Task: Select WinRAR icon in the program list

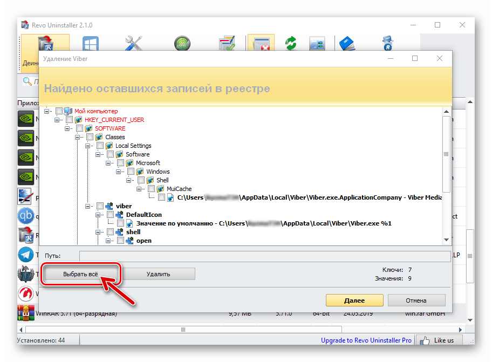Action: pyautogui.click(x=26, y=313)
